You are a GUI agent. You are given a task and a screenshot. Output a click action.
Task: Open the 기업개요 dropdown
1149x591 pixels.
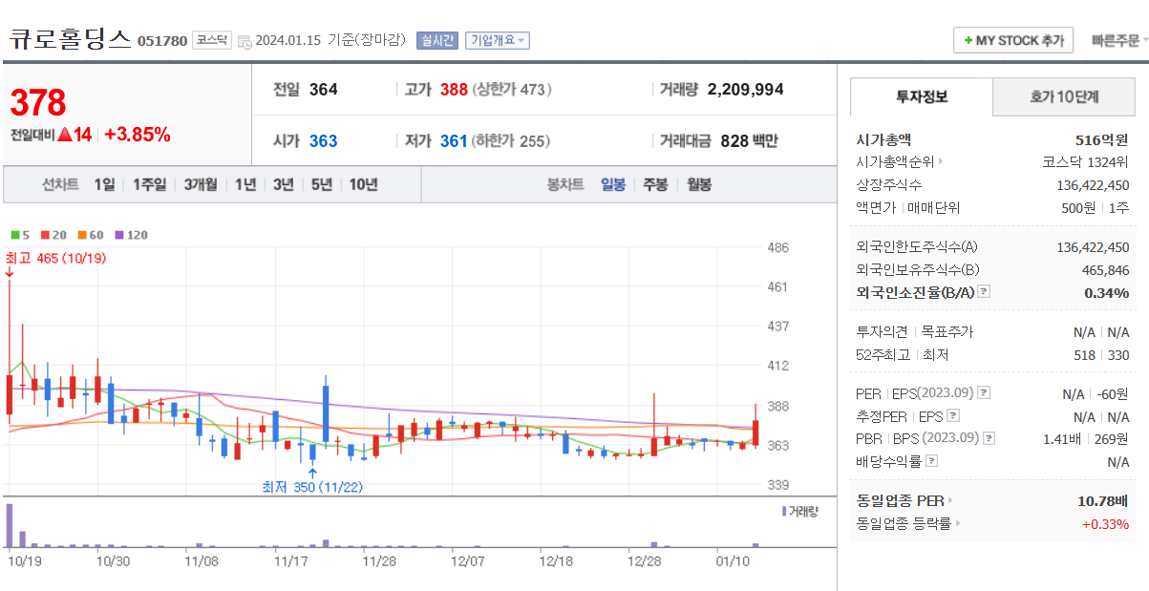click(497, 40)
